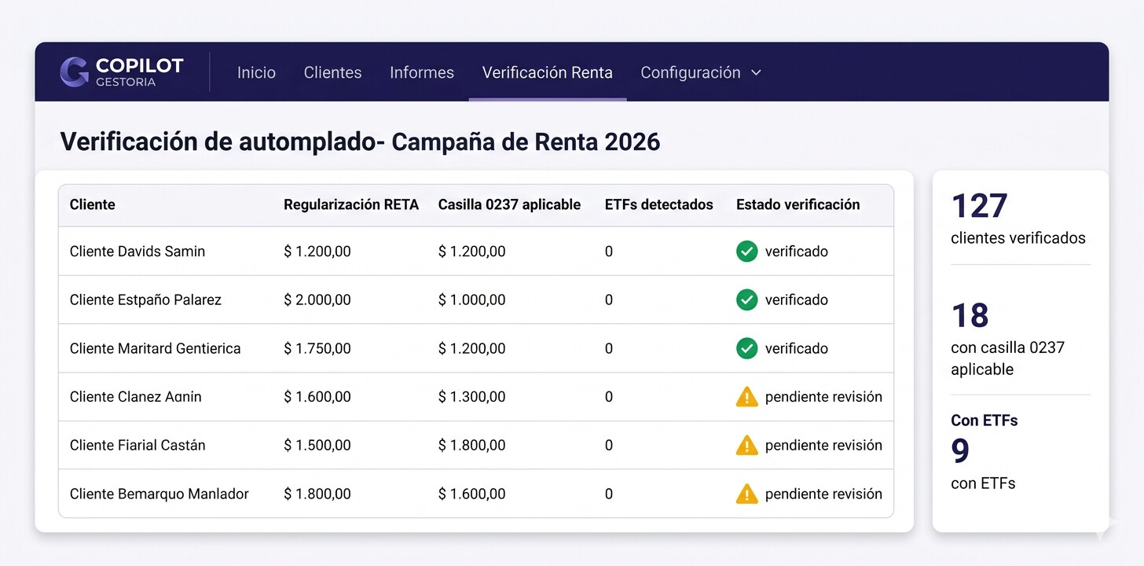Go to the Inicio menu item
Image resolution: width=1144 pixels, height=566 pixels.
[256, 72]
